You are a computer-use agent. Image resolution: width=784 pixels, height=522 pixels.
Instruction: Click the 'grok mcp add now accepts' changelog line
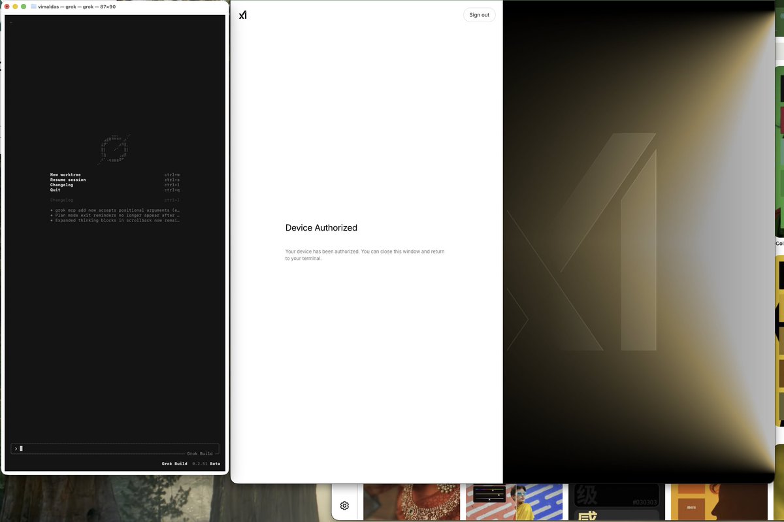coord(115,210)
